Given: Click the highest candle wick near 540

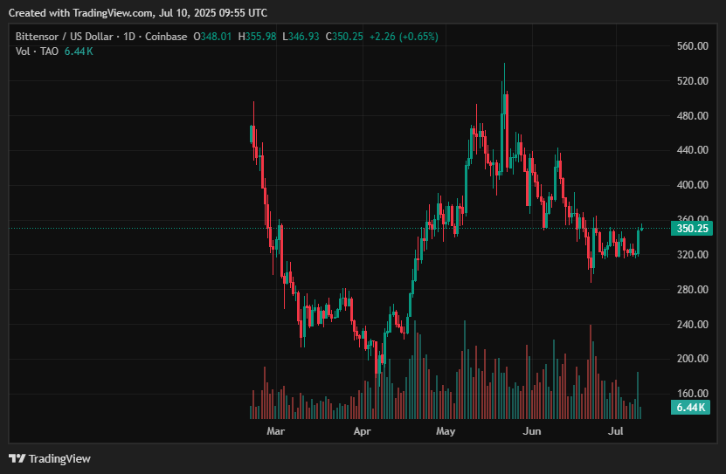Looking at the screenshot, I should [x=504, y=66].
